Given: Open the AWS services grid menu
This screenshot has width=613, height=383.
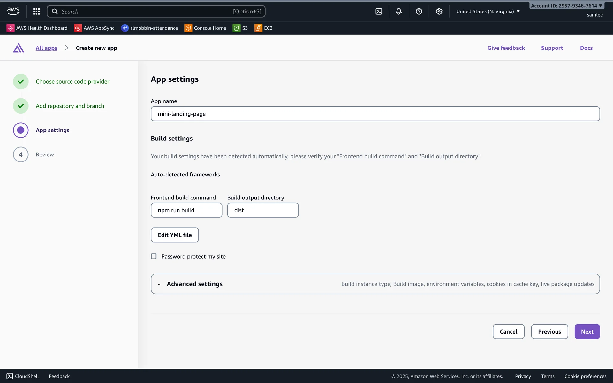Looking at the screenshot, I should (36, 11).
